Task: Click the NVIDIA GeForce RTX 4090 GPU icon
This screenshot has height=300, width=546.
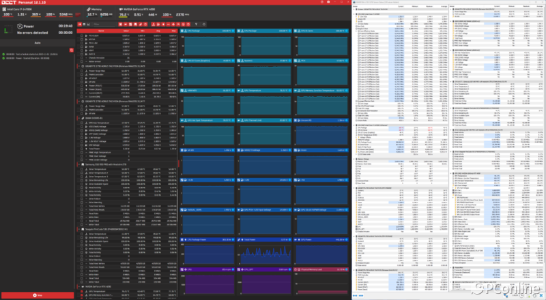Action: click(121, 10)
